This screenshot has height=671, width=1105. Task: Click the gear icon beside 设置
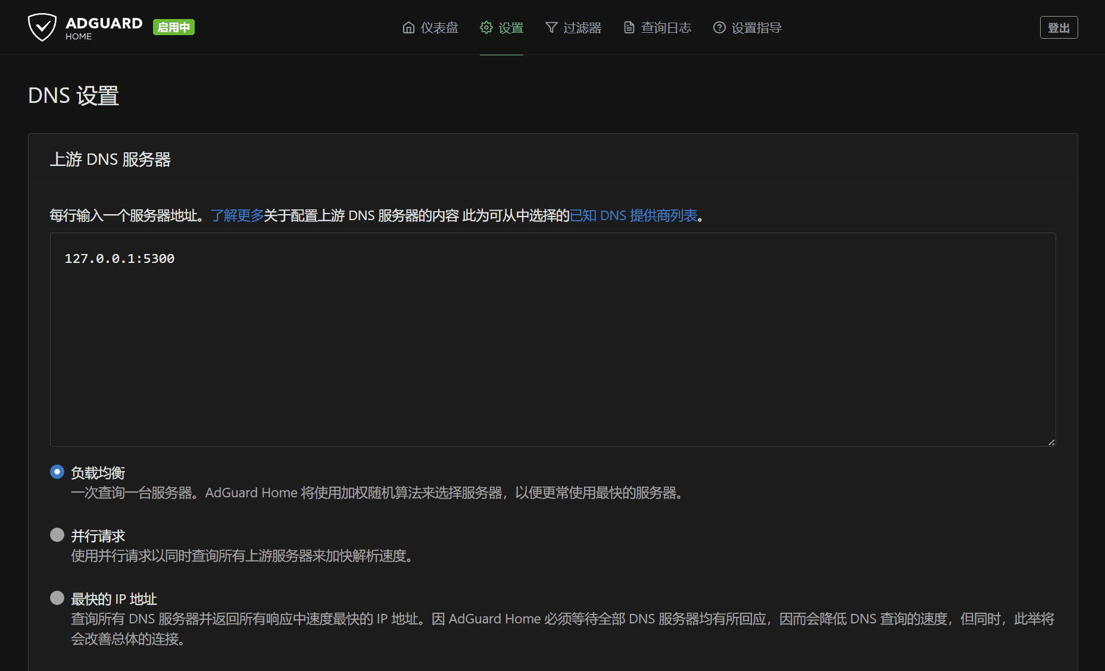click(x=486, y=27)
